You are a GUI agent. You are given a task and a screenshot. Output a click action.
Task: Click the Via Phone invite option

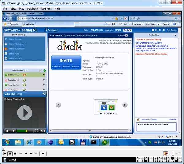(x=56, y=67)
